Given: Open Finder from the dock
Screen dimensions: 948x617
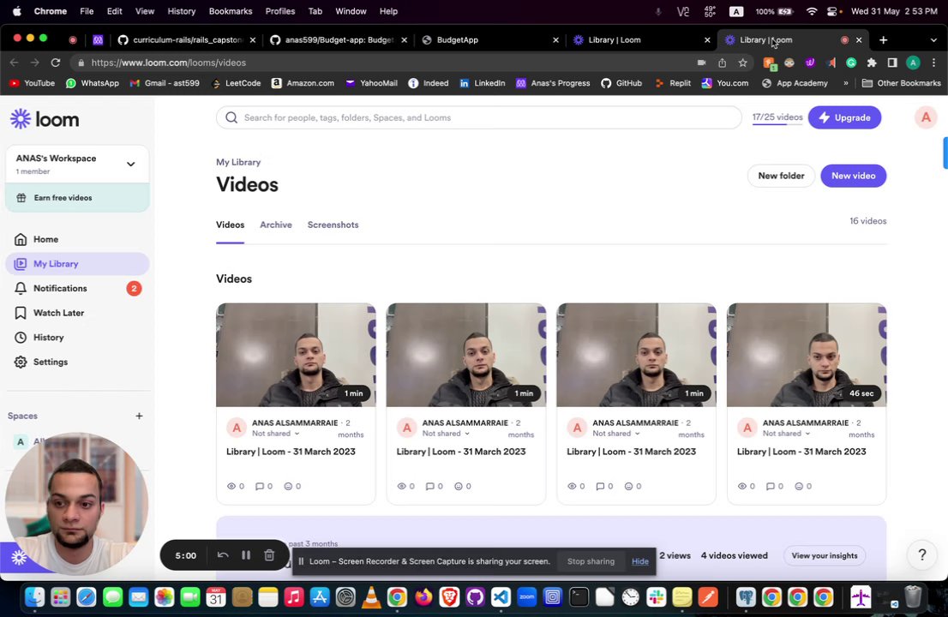Looking at the screenshot, I should (x=34, y=597).
